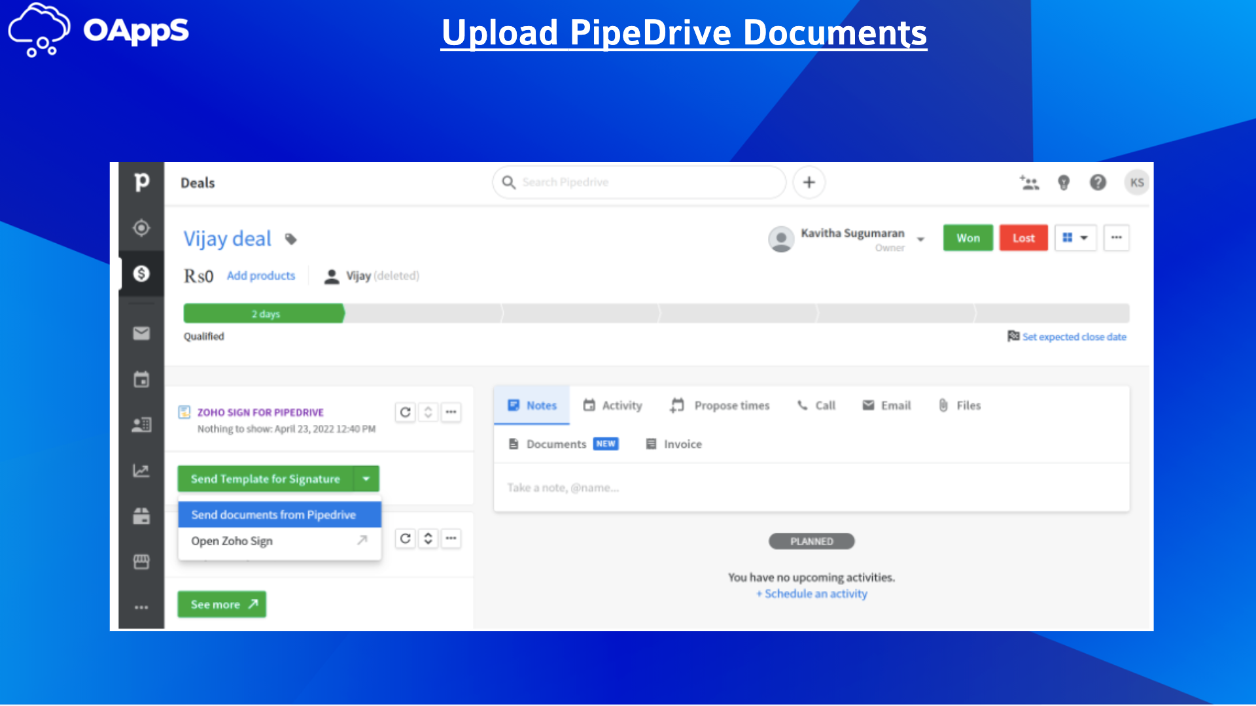The width and height of the screenshot is (1256, 706).
Task: Select the second pipeline stage segment
Action: (424, 314)
